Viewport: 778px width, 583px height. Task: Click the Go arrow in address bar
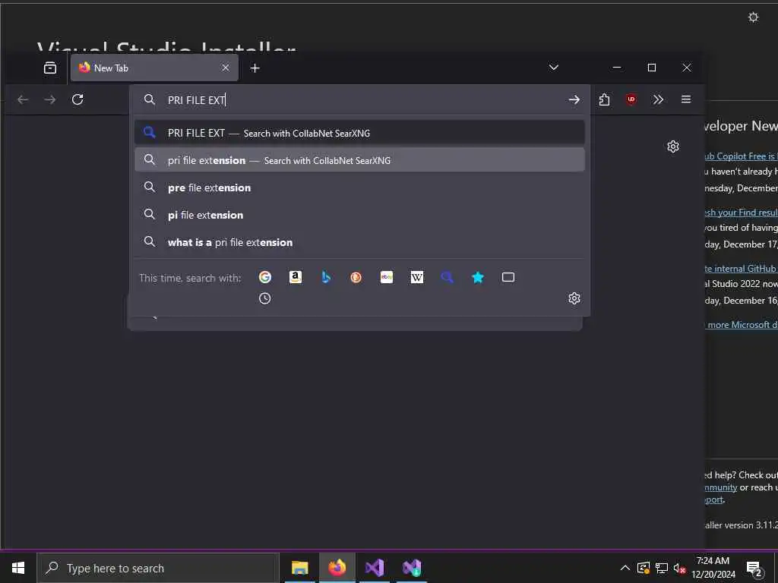(x=574, y=99)
